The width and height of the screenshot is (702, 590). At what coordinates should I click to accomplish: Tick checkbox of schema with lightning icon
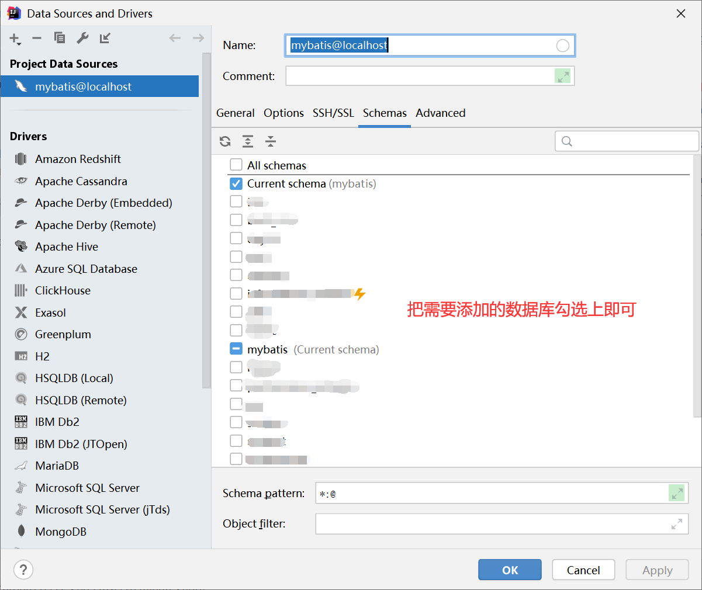click(236, 293)
